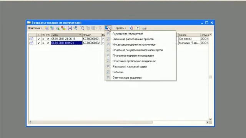Click the Add by copying toolbar icon
This screenshot has height=138, width=246.
52,28
